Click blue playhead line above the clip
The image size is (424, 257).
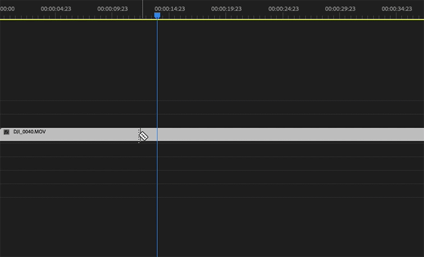[157, 73]
